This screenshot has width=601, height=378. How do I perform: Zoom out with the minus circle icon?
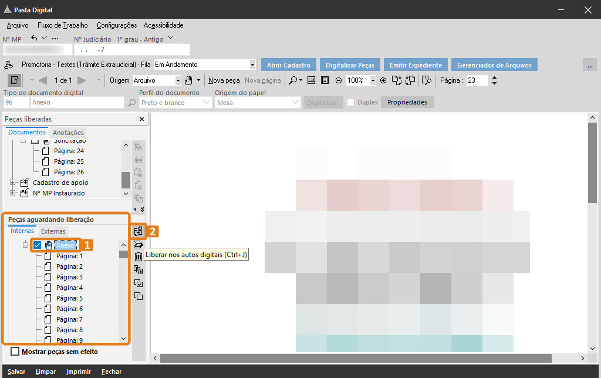[339, 80]
